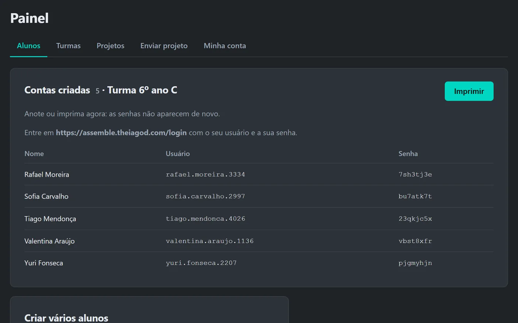Click the Criar vários alunos heading
Screen dimensions: 518x323
click(x=66, y=318)
